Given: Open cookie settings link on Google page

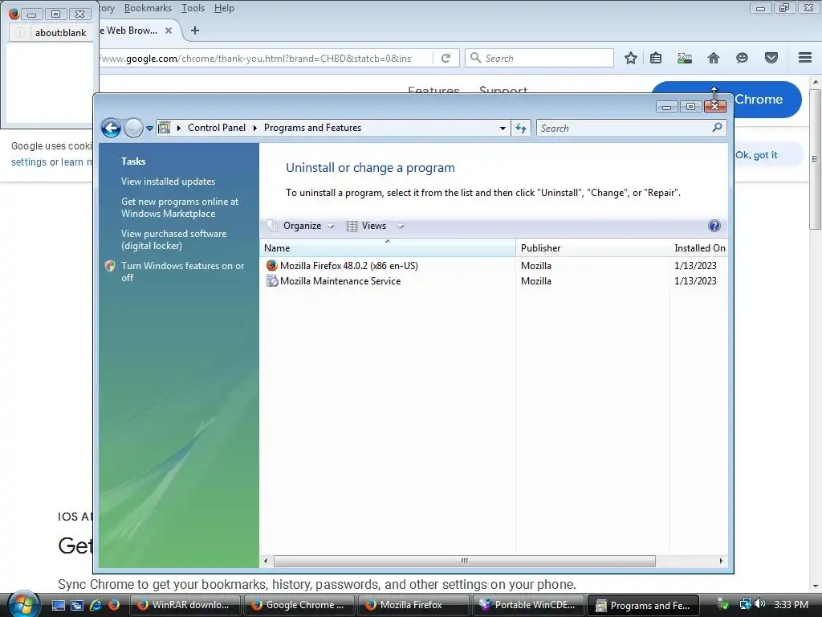Looking at the screenshot, I should (29, 162).
